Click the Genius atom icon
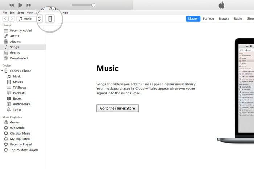 (6, 122)
